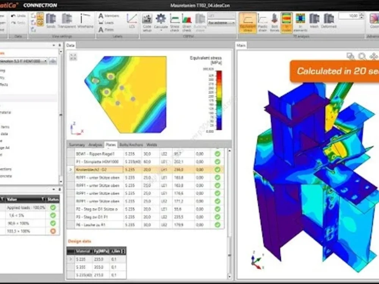Show the Mesh on the model

coord(314,21)
